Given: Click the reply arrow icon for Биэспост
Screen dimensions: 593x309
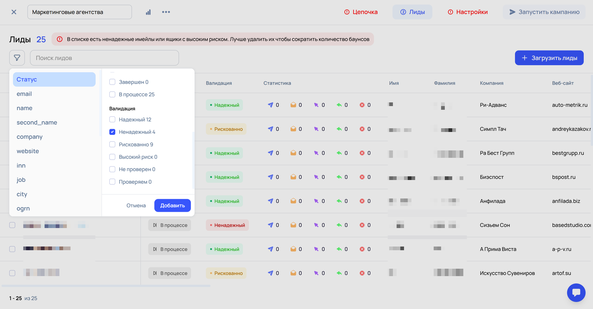Looking at the screenshot, I should point(339,177).
